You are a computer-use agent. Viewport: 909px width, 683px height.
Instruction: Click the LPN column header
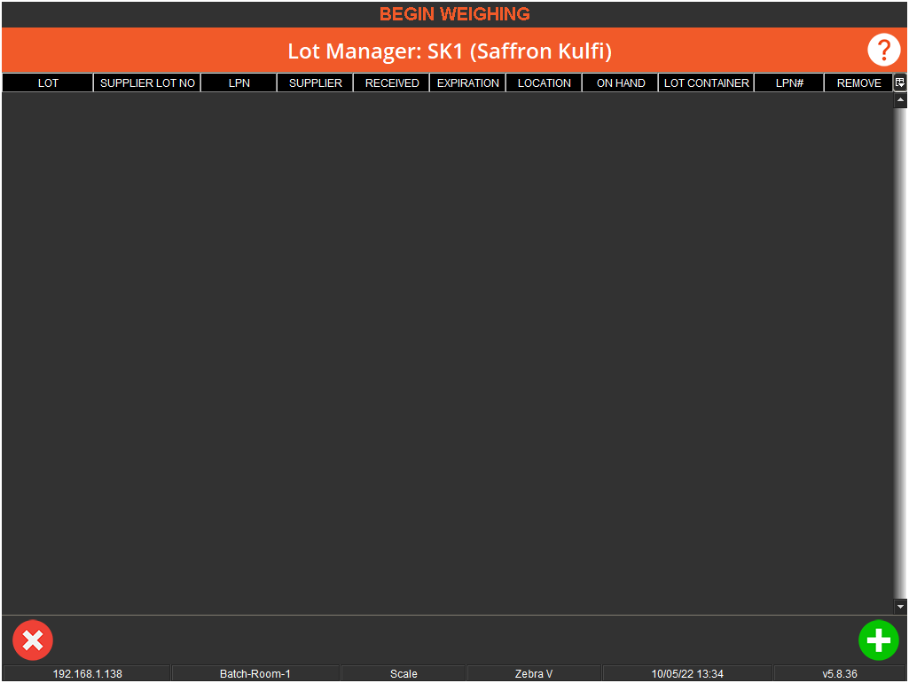(239, 83)
